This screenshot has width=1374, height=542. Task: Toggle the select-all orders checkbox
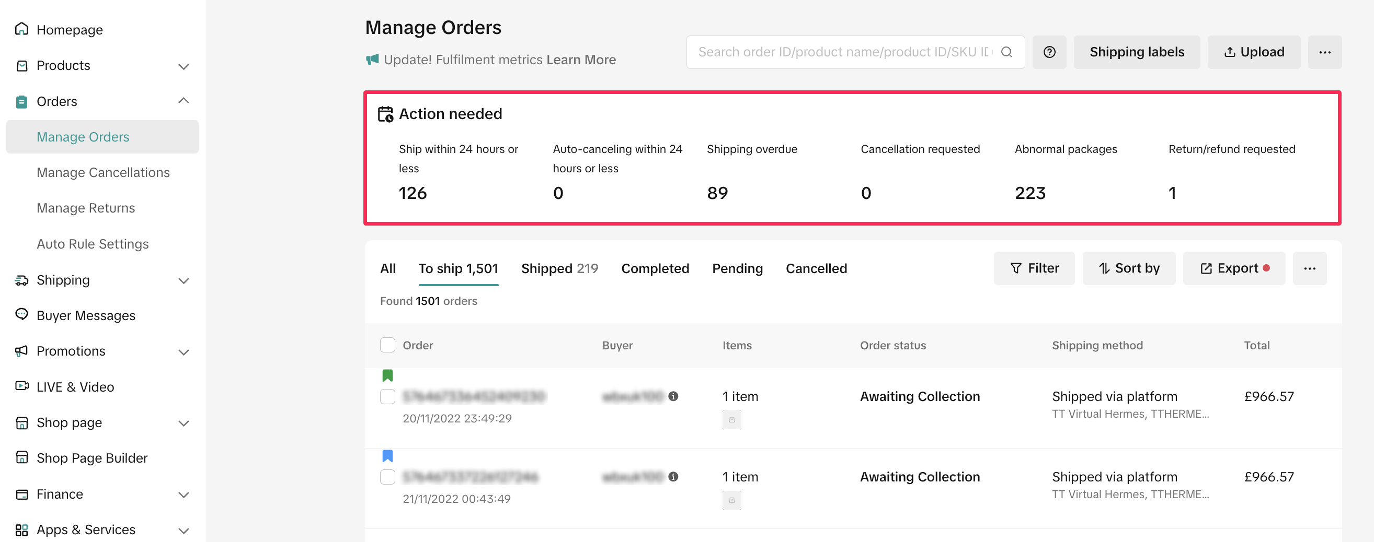click(x=387, y=345)
